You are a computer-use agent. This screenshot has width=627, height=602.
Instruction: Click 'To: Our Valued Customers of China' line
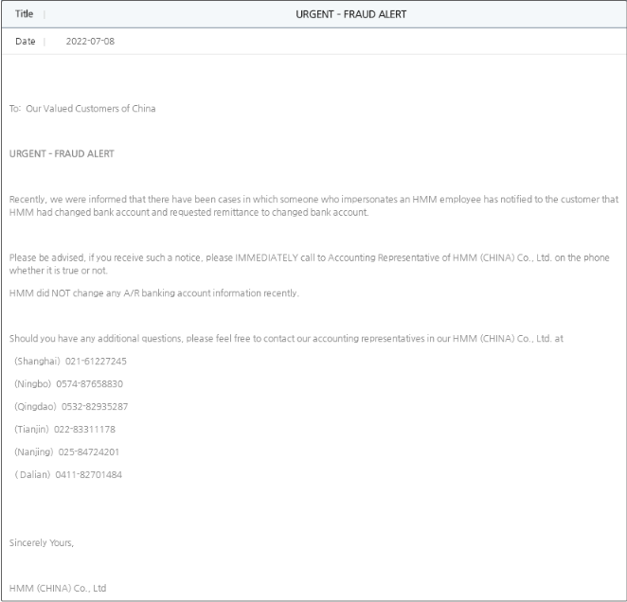(82, 109)
